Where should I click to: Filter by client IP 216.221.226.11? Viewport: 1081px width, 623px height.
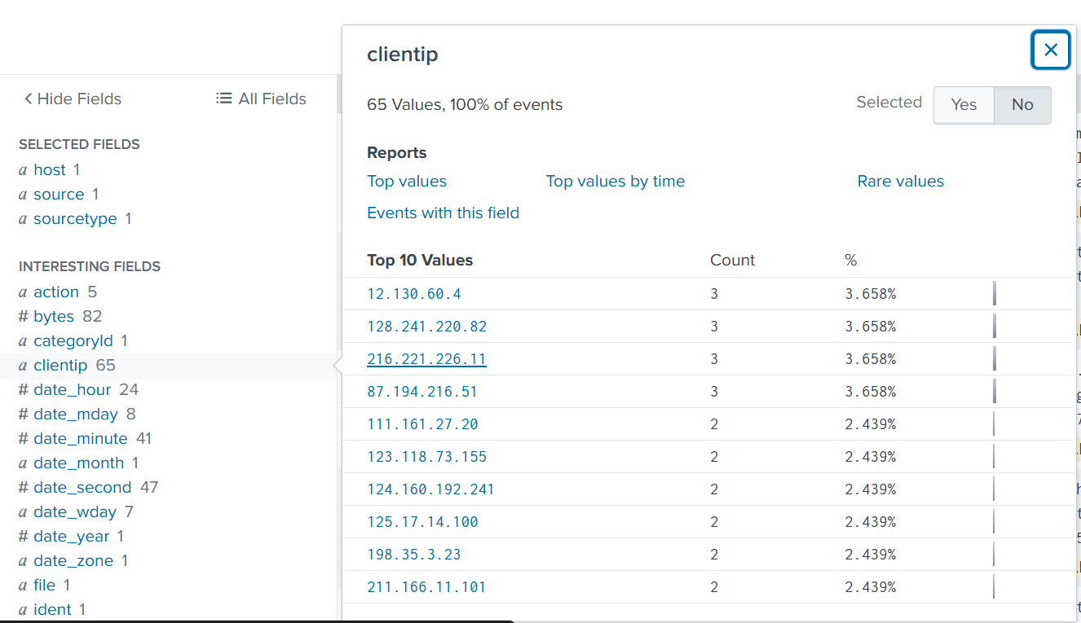click(x=426, y=359)
